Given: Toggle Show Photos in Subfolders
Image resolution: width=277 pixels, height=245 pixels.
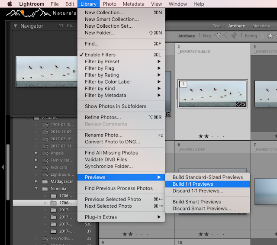Looking at the screenshot, I should click(121, 106).
